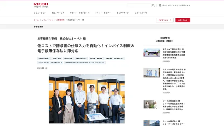224x126 pixels.
Task: Click the 株式会社オーバル 様 breadcrumb text
Action: pos(76,20)
